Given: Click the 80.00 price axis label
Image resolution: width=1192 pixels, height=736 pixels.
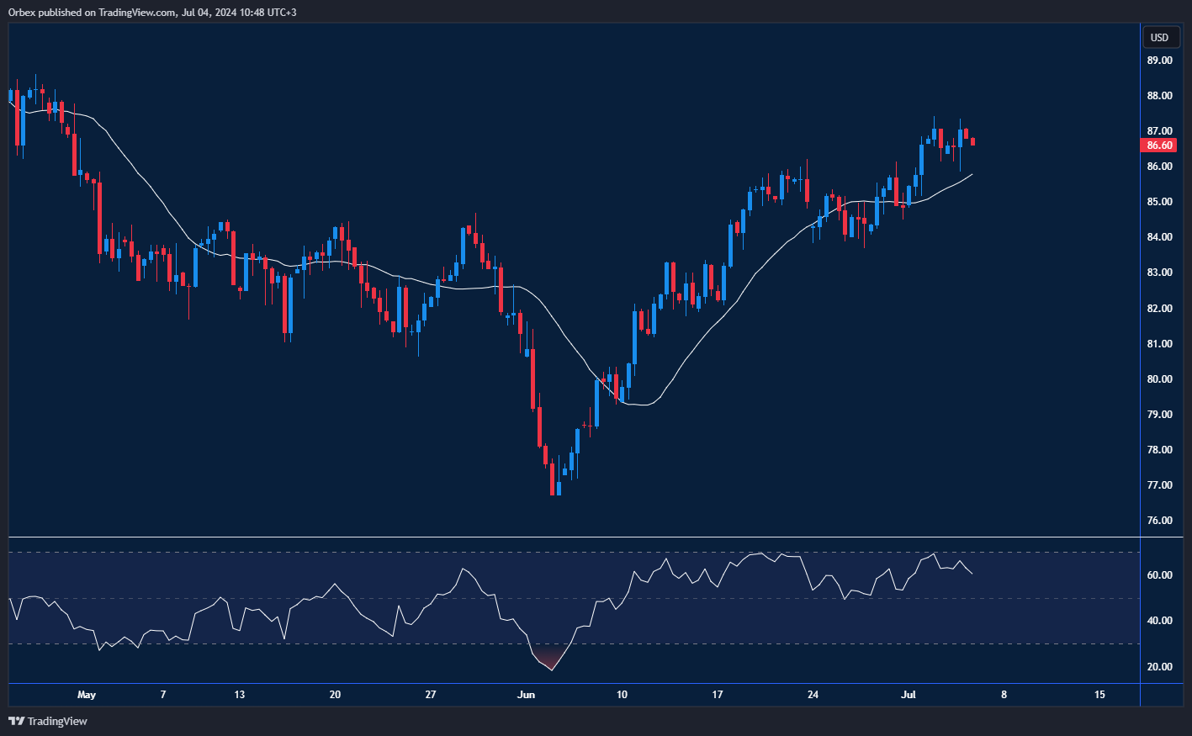Looking at the screenshot, I should tap(1160, 379).
